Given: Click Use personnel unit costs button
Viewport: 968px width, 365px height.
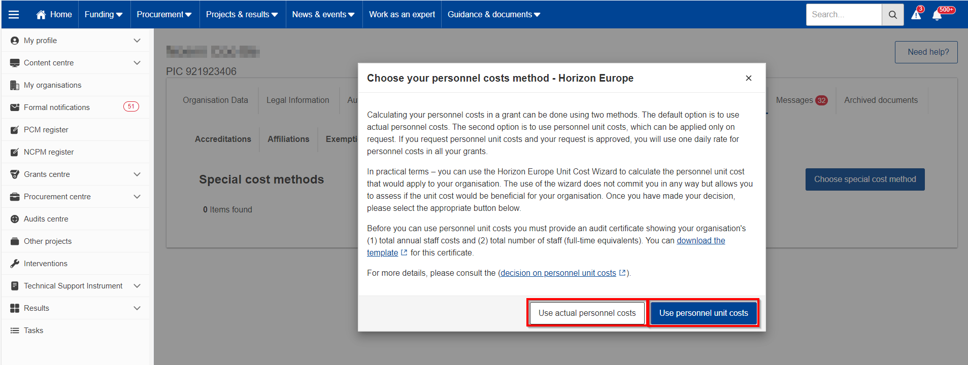Looking at the screenshot, I should [x=704, y=313].
